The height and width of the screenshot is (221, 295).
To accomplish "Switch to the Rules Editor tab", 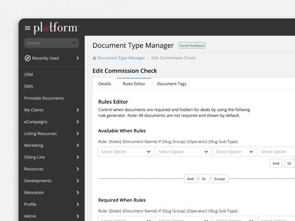I will click(134, 84).
